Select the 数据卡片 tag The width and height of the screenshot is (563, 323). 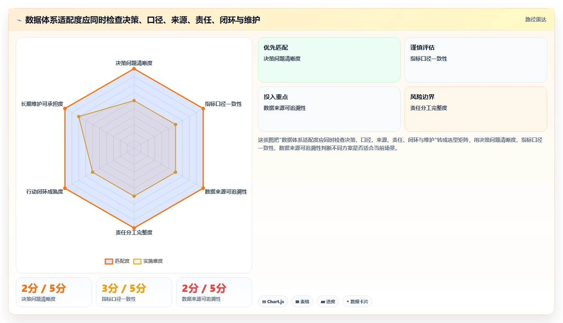pos(357,302)
